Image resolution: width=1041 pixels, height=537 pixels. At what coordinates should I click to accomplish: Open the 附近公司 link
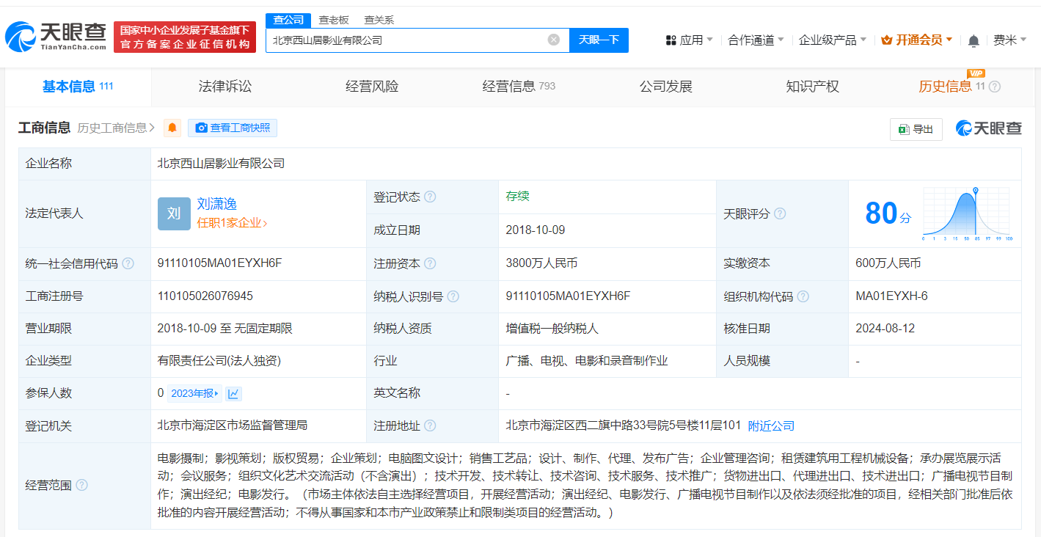pyautogui.click(x=770, y=425)
